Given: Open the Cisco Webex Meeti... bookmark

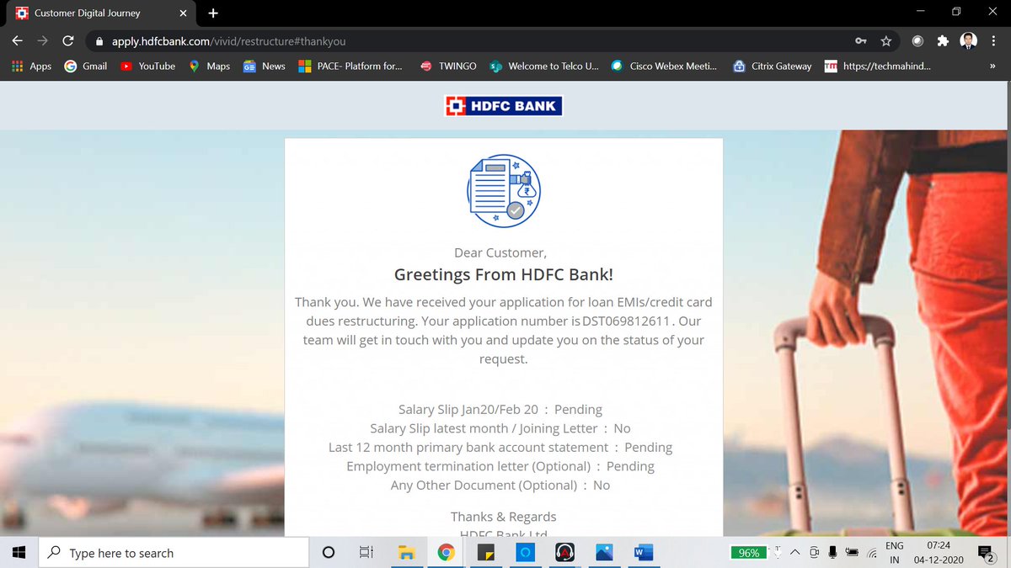Looking at the screenshot, I should (664, 66).
